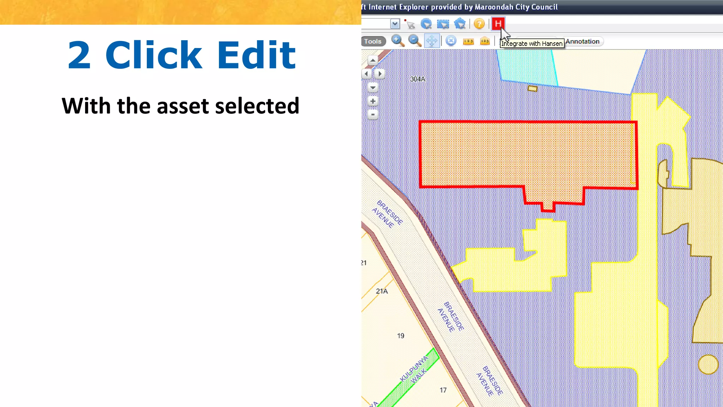Pan the map up with arrow
The width and height of the screenshot is (723, 407).
(x=373, y=60)
